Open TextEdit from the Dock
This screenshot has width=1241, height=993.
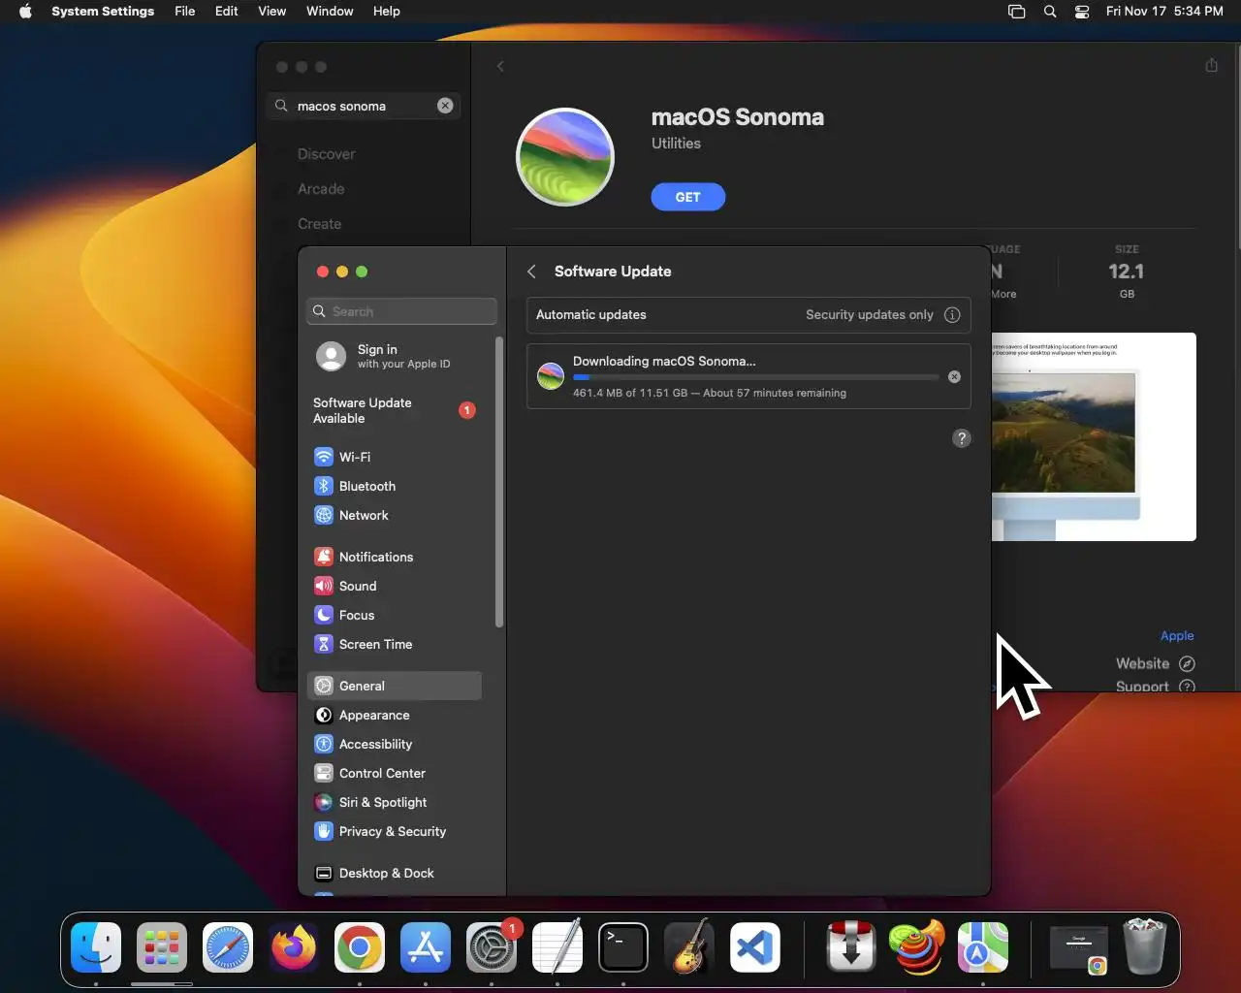pos(557,947)
